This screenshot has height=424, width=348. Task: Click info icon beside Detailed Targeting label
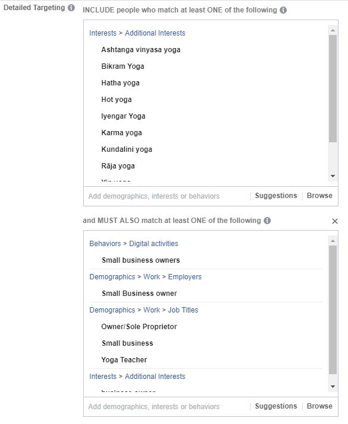71,8
